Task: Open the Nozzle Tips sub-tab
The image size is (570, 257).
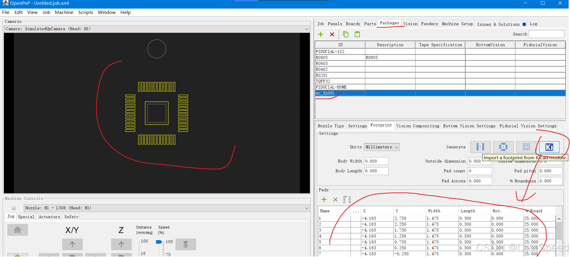Action: coord(331,126)
